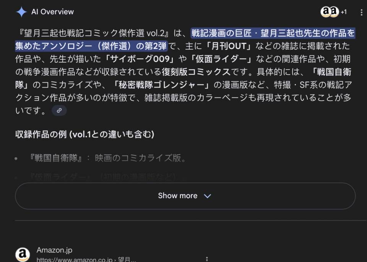Open AI Overview three-dot options menu
367x262 pixels.
click(361, 12)
